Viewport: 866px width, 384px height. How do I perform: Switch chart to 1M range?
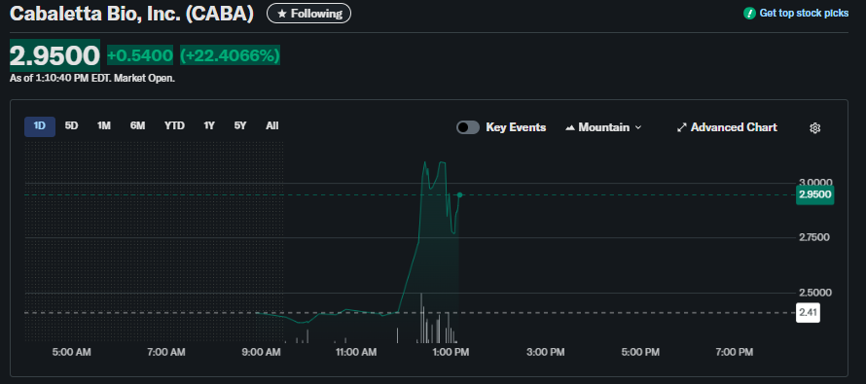(x=104, y=125)
